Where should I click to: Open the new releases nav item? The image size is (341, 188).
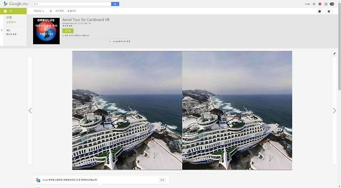72,11
